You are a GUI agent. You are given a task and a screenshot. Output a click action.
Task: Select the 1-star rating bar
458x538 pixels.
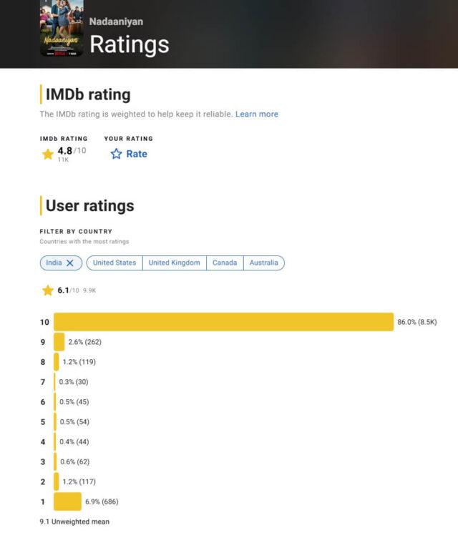tap(67, 502)
